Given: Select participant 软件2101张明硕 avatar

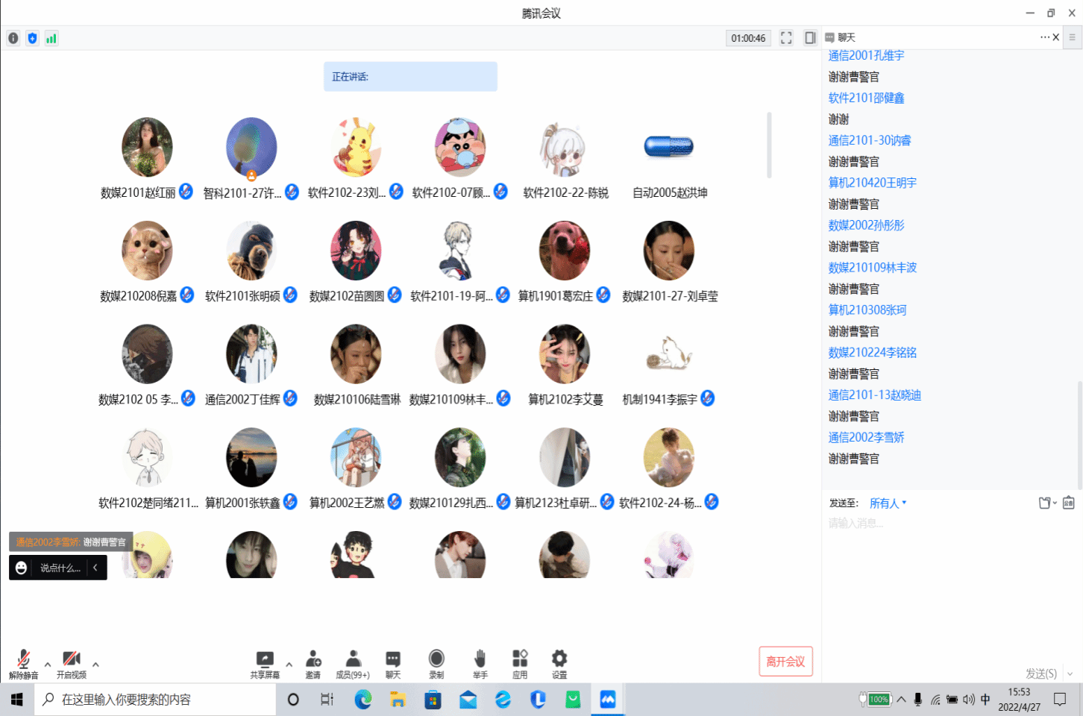Looking at the screenshot, I should pos(251,251).
